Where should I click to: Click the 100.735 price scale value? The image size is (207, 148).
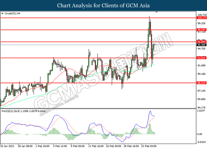[202, 15]
